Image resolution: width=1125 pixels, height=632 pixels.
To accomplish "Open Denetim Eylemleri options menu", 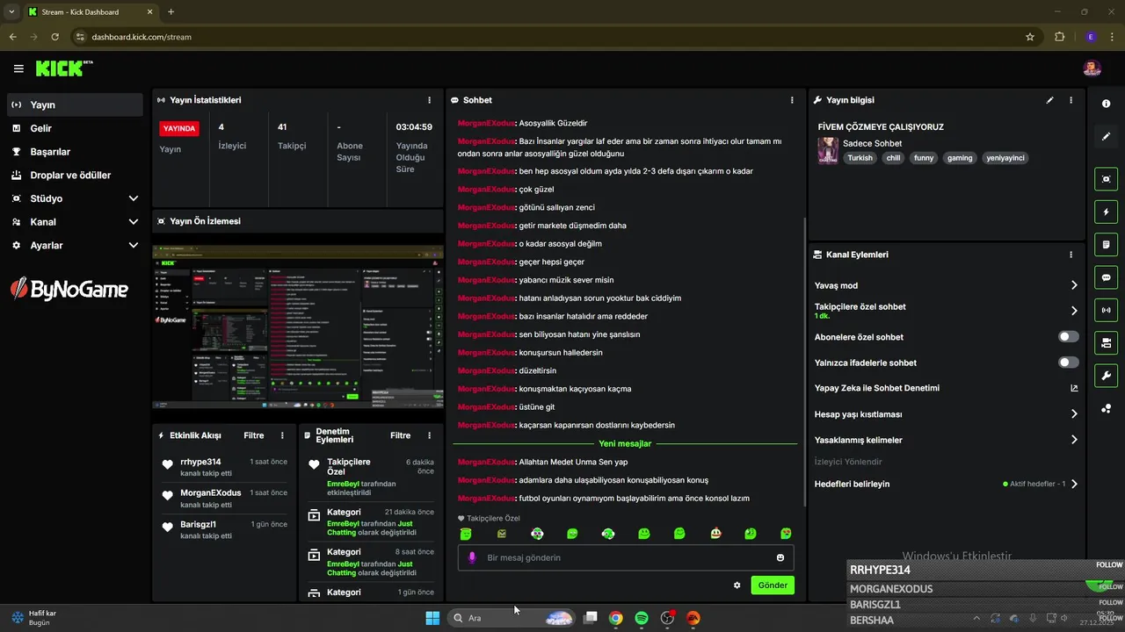I will click(x=429, y=435).
